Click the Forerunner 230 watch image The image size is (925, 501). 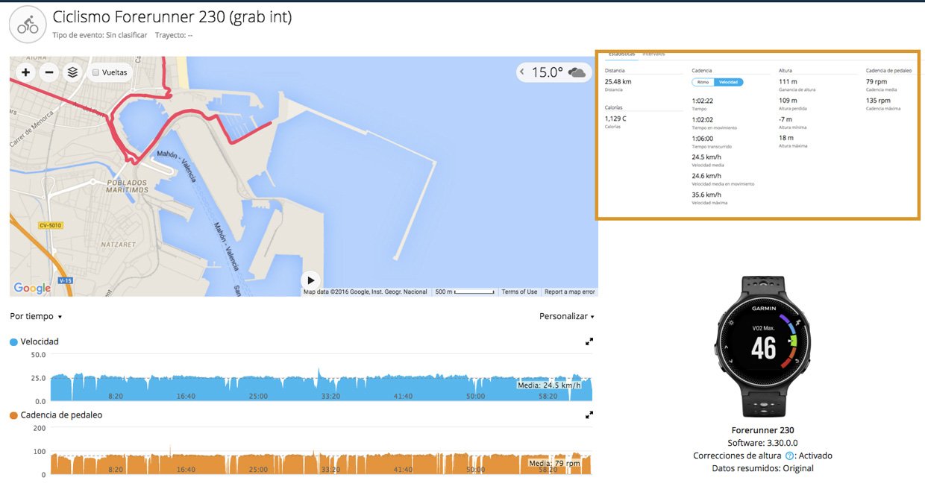click(762, 347)
